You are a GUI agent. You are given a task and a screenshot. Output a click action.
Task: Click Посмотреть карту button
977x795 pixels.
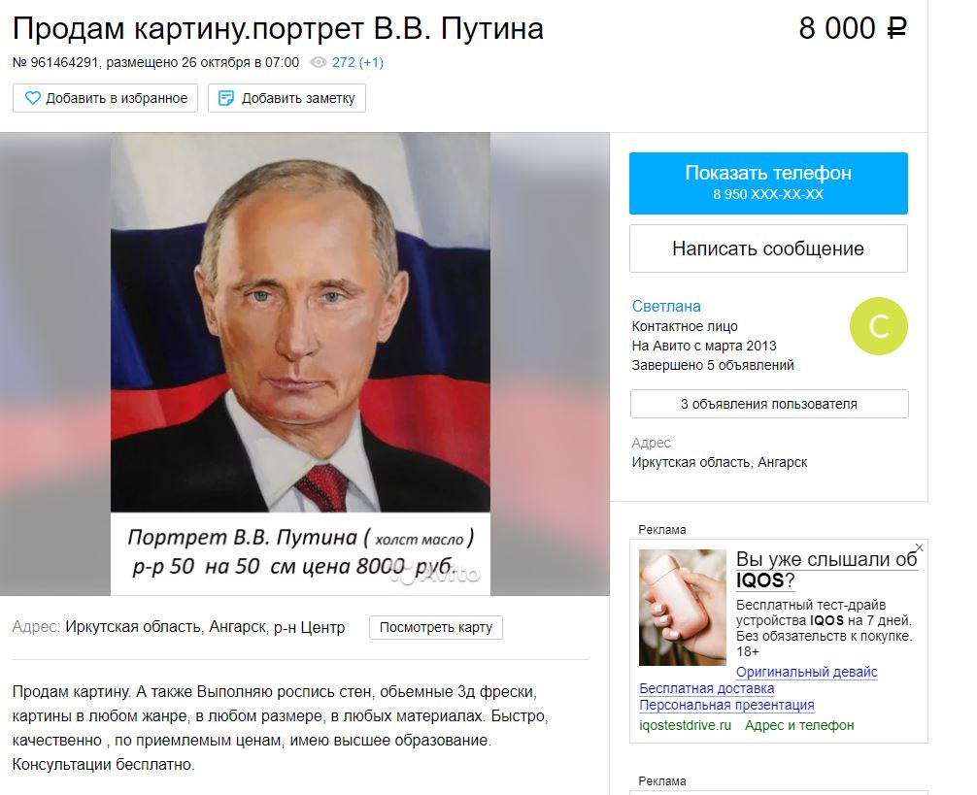coord(435,627)
